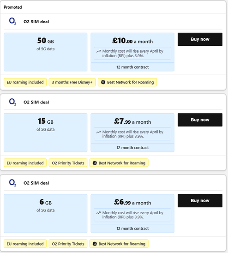Click trend arrow icon in £10.00 price notice
Screen dimensions: 228x253
(98, 51)
